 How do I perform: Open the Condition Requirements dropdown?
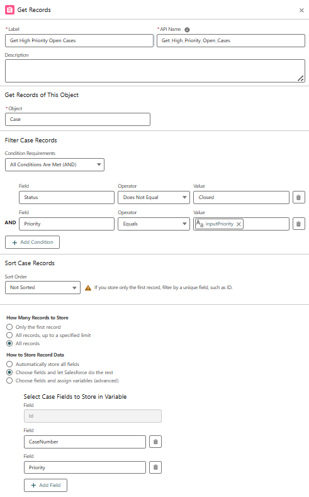pyautogui.click(x=55, y=165)
